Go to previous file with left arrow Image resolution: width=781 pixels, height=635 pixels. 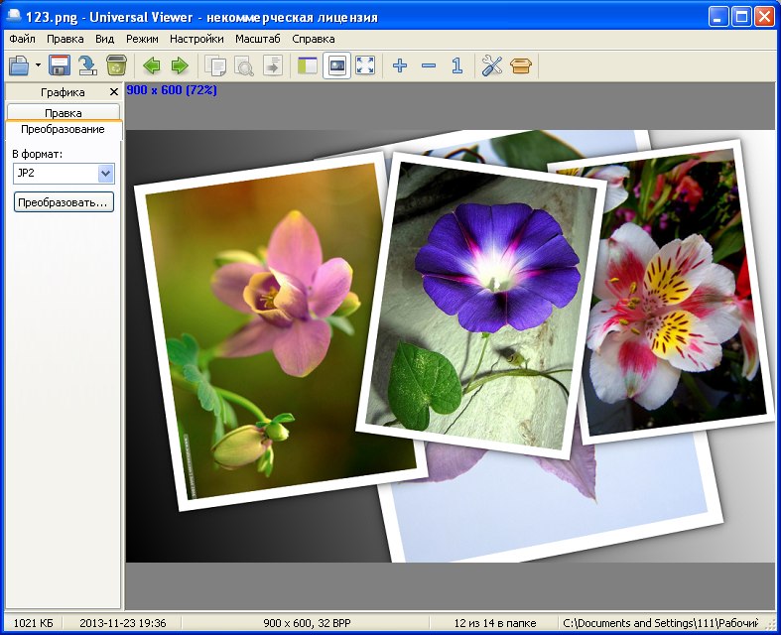pos(152,65)
